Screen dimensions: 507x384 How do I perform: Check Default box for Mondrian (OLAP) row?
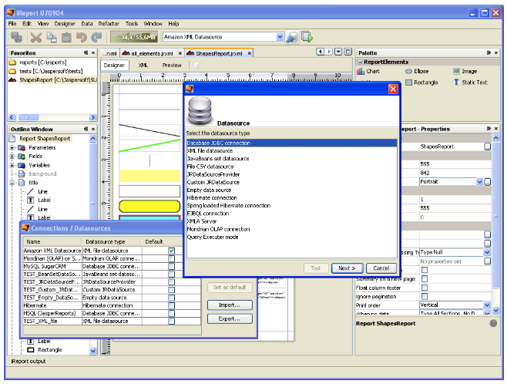coord(171,258)
